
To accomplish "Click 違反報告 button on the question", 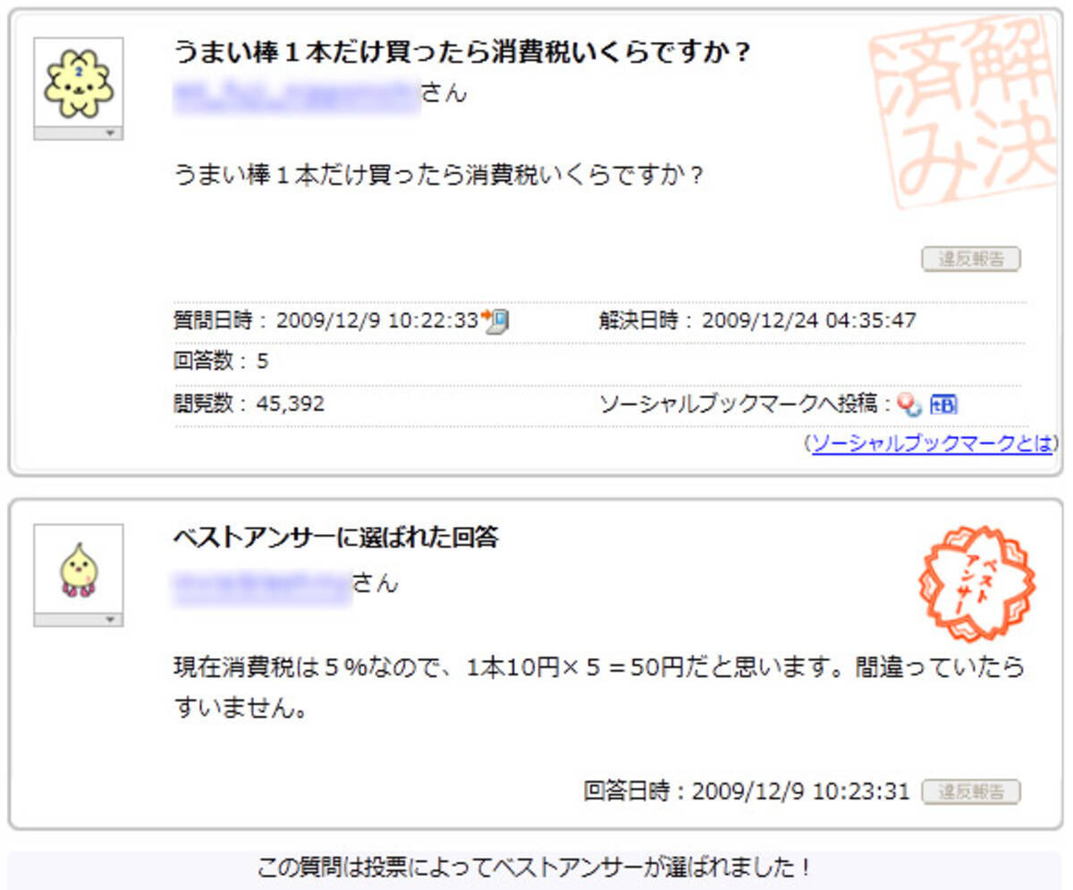I will 971,259.
